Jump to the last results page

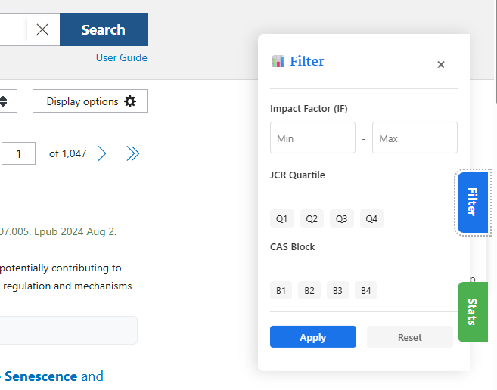132,153
